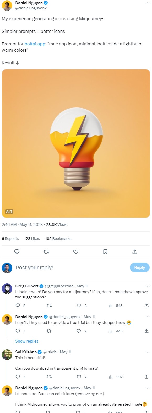Expand Show replies under Daniel's comment

[x=27, y=341]
